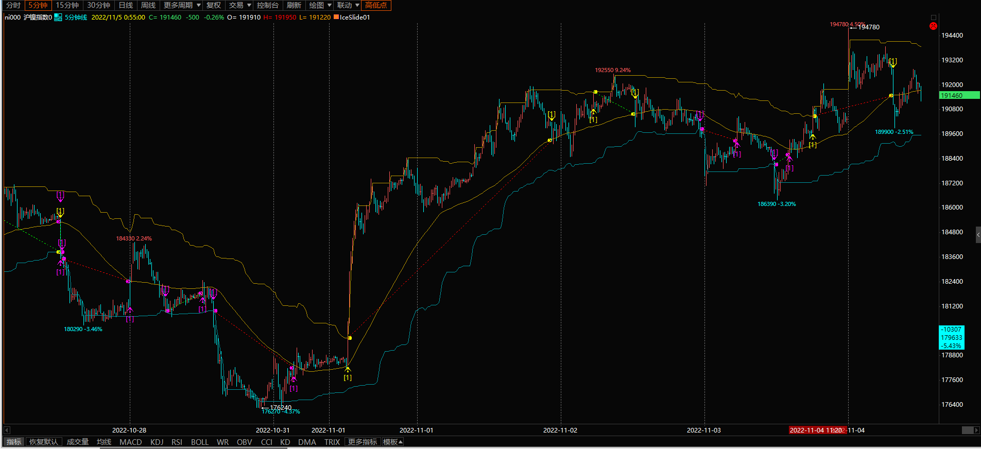Click the left scroll arrow on the time axis

click(7, 430)
